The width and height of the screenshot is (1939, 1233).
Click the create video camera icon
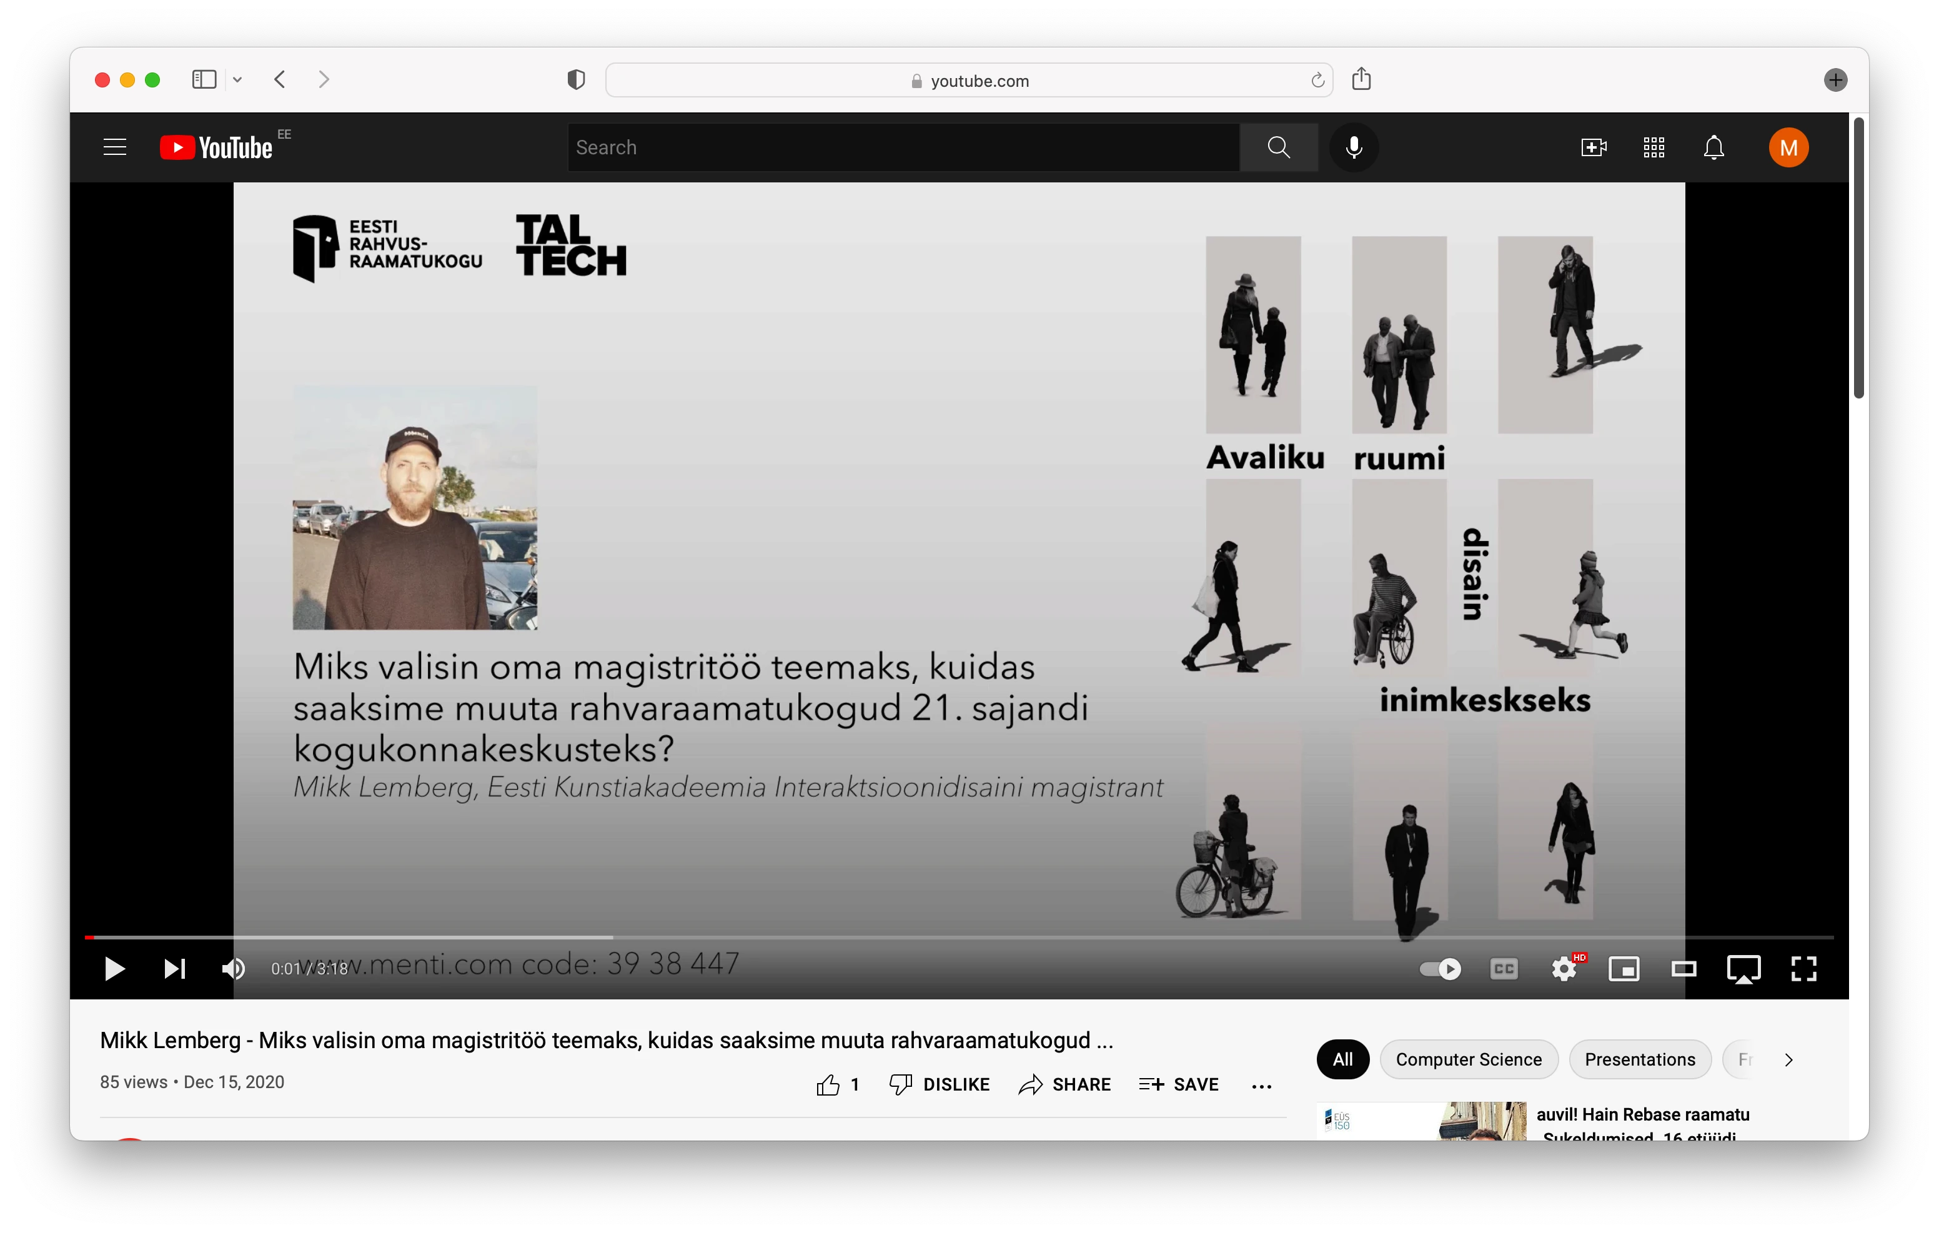[1593, 147]
